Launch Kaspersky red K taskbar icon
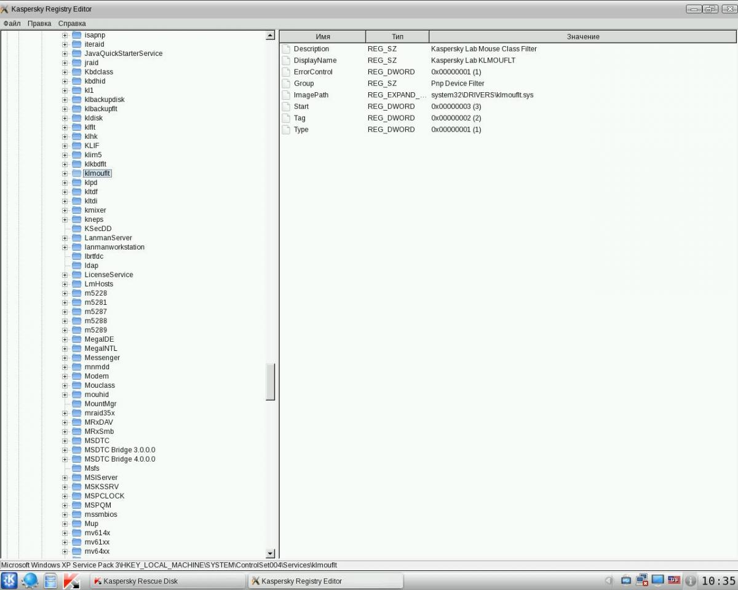738x590 pixels. tap(71, 580)
